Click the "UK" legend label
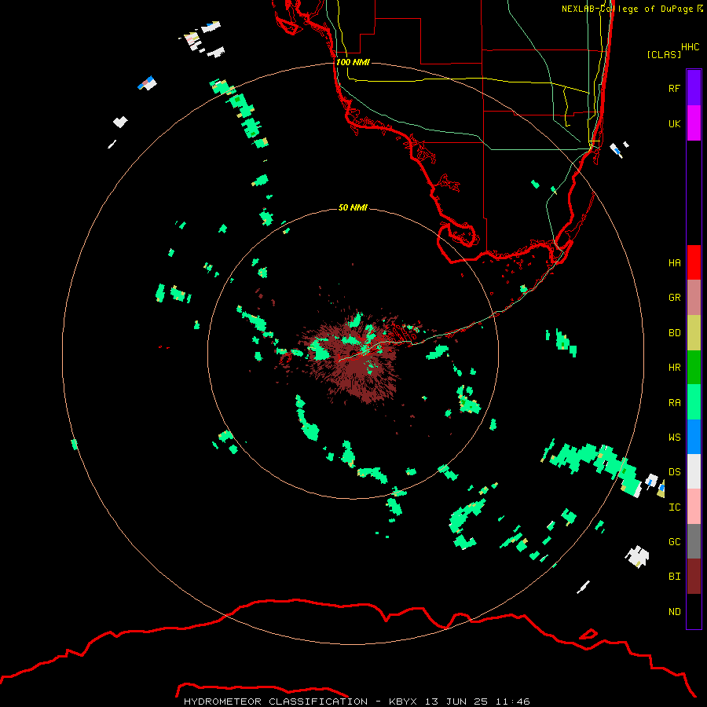The height and width of the screenshot is (707, 707). click(674, 123)
